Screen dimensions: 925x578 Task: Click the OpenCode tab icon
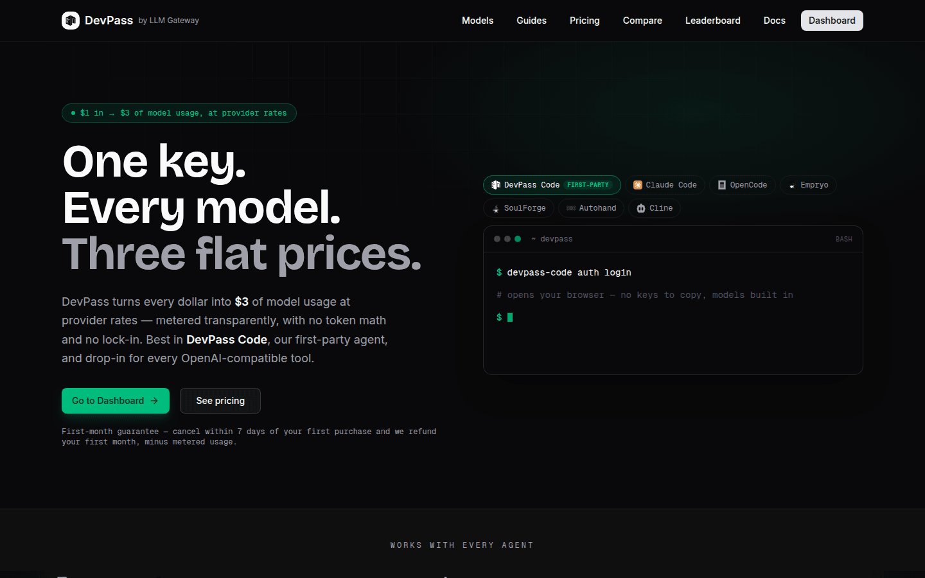[x=722, y=185]
